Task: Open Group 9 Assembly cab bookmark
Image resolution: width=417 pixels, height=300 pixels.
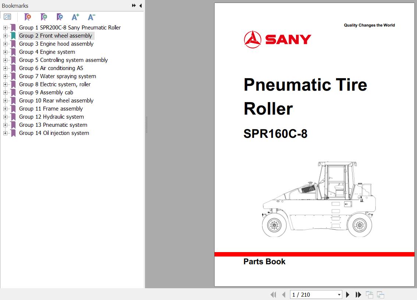Action: coord(46,93)
